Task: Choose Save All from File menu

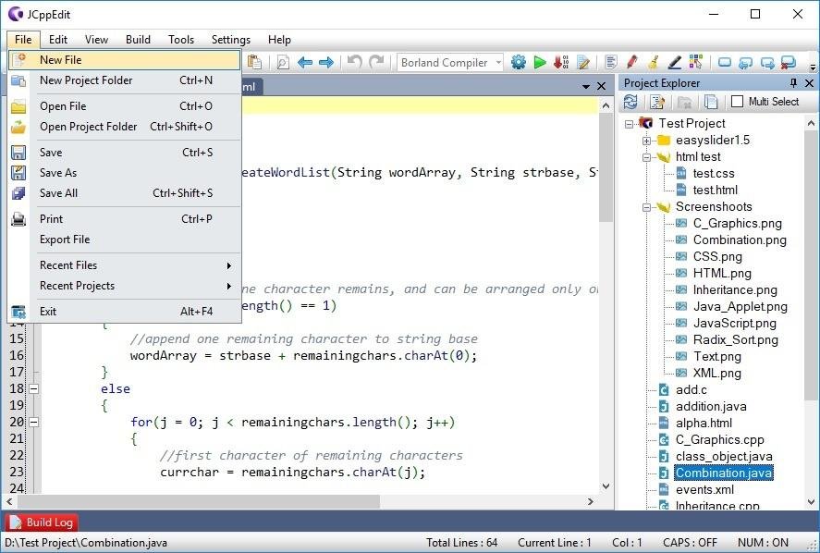Action: 58,193
